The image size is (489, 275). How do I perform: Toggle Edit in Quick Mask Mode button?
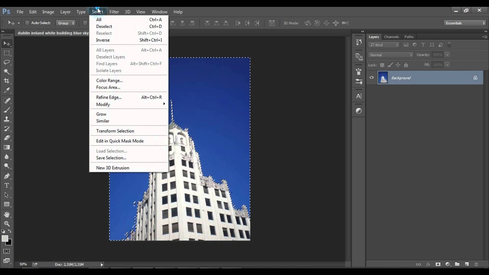pyautogui.click(x=7, y=251)
